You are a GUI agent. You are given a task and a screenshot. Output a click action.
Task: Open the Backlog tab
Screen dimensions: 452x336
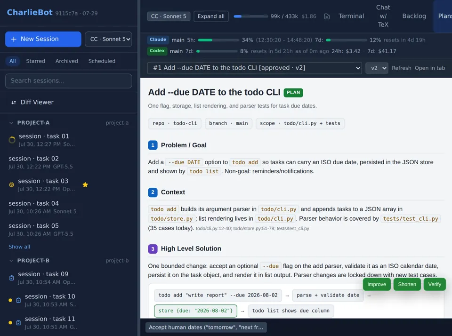414,16
